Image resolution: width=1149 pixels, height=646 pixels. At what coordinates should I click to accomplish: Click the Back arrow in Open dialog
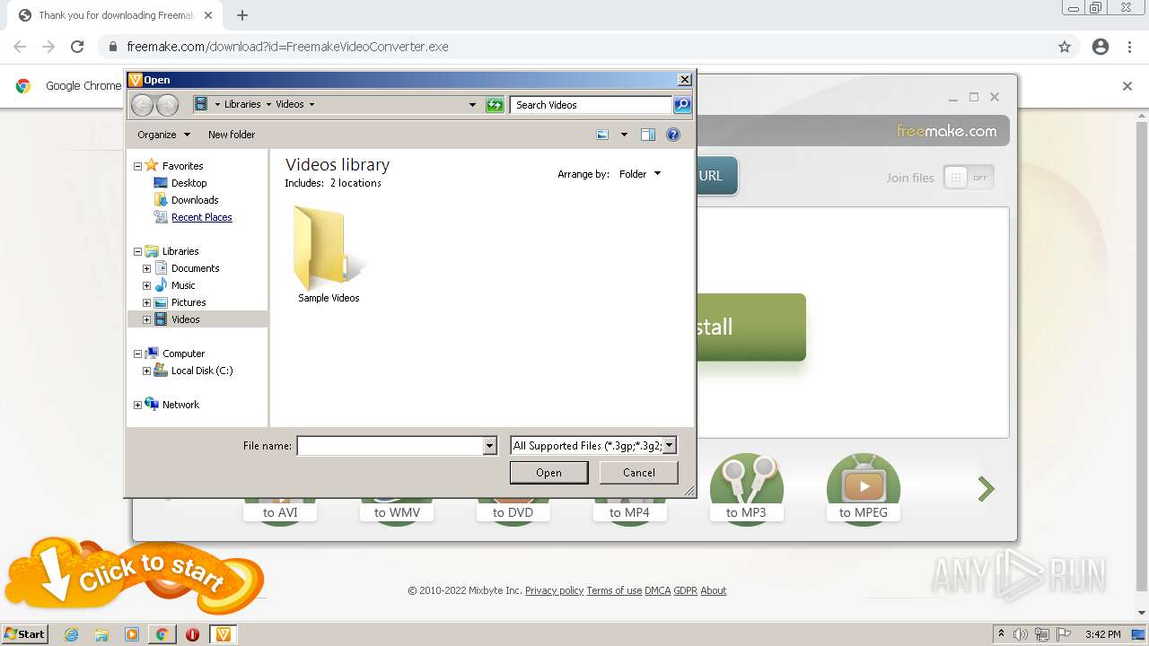pyautogui.click(x=142, y=105)
